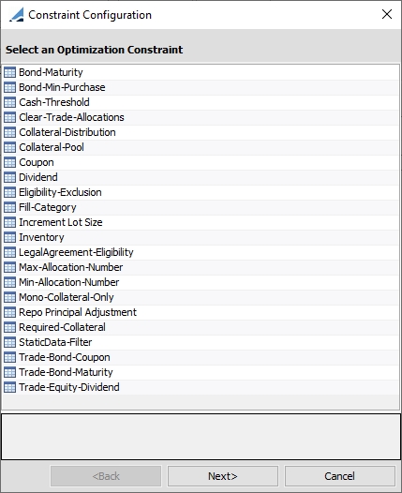Close the Constraint Configuration window
The height and width of the screenshot is (493, 402).
click(387, 14)
